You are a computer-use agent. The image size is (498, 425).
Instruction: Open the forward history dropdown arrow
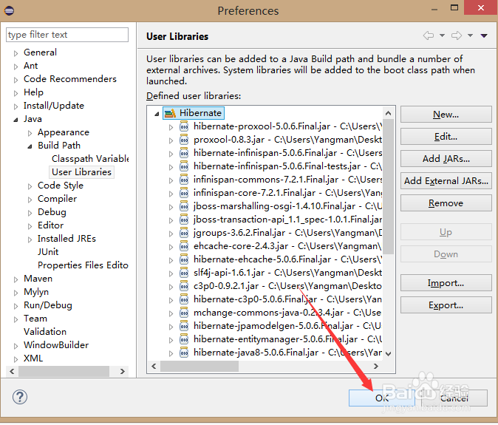pos(470,35)
